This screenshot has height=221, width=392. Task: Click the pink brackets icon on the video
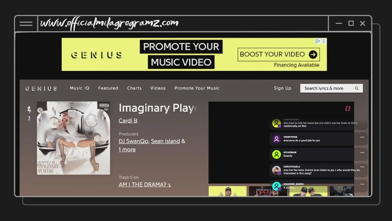click(x=347, y=108)
